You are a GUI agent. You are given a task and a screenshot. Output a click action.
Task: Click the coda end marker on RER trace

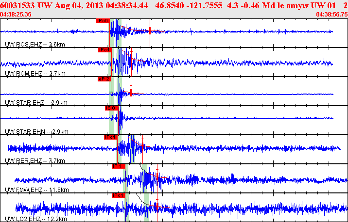click(x=142, y=146)
